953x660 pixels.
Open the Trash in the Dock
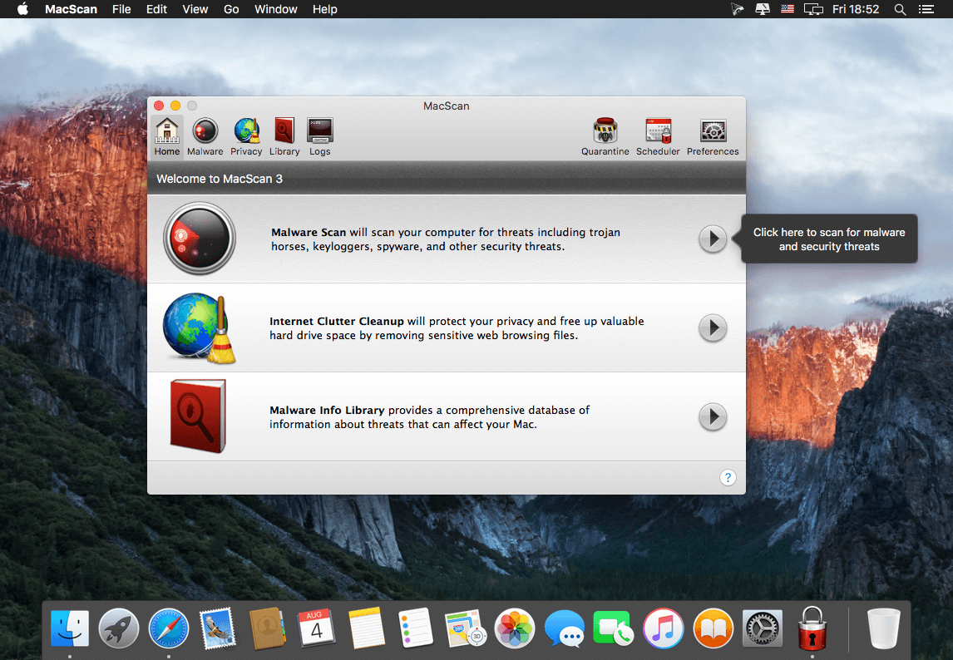[x=884, y=628]
